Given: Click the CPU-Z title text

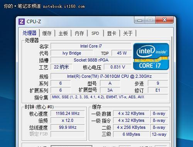Looking at the screenshot, I should click(x=34, y=22).
